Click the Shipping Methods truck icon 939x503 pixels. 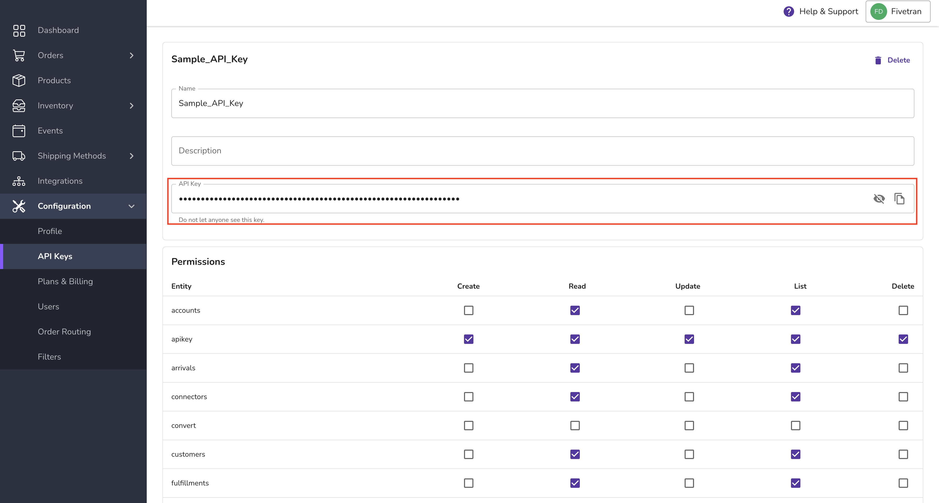[19, 156]
